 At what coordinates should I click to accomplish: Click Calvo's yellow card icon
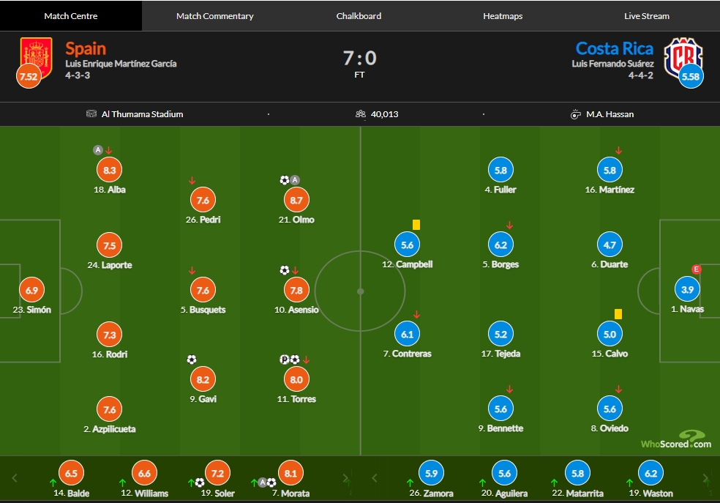point(618,314)
